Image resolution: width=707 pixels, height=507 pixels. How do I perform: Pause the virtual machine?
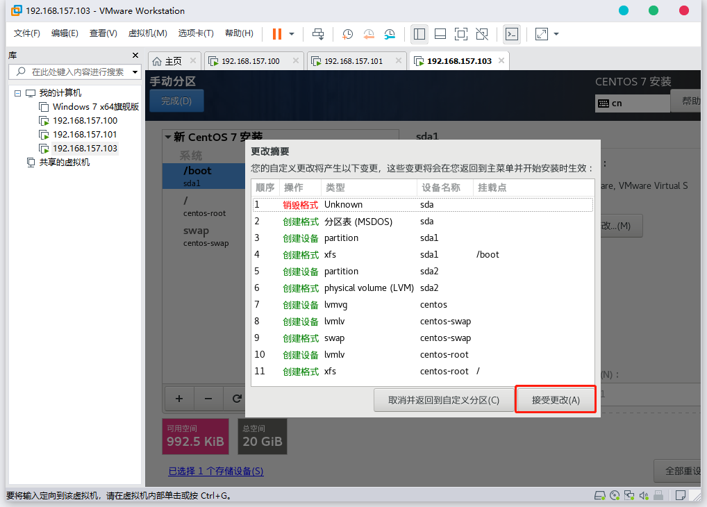coord(277,34)
